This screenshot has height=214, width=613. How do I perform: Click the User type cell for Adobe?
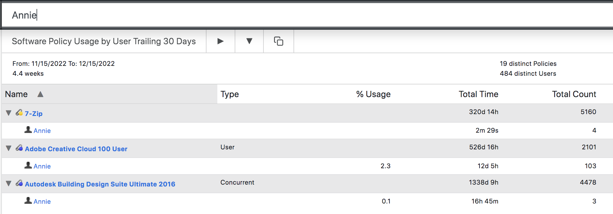pyautogui.click(x=228, y=147)
